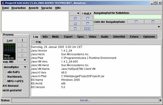Add a collection with the plus icon under Koll.#
The width and height of the screenshot is (163, 105).
pos(87,18)
